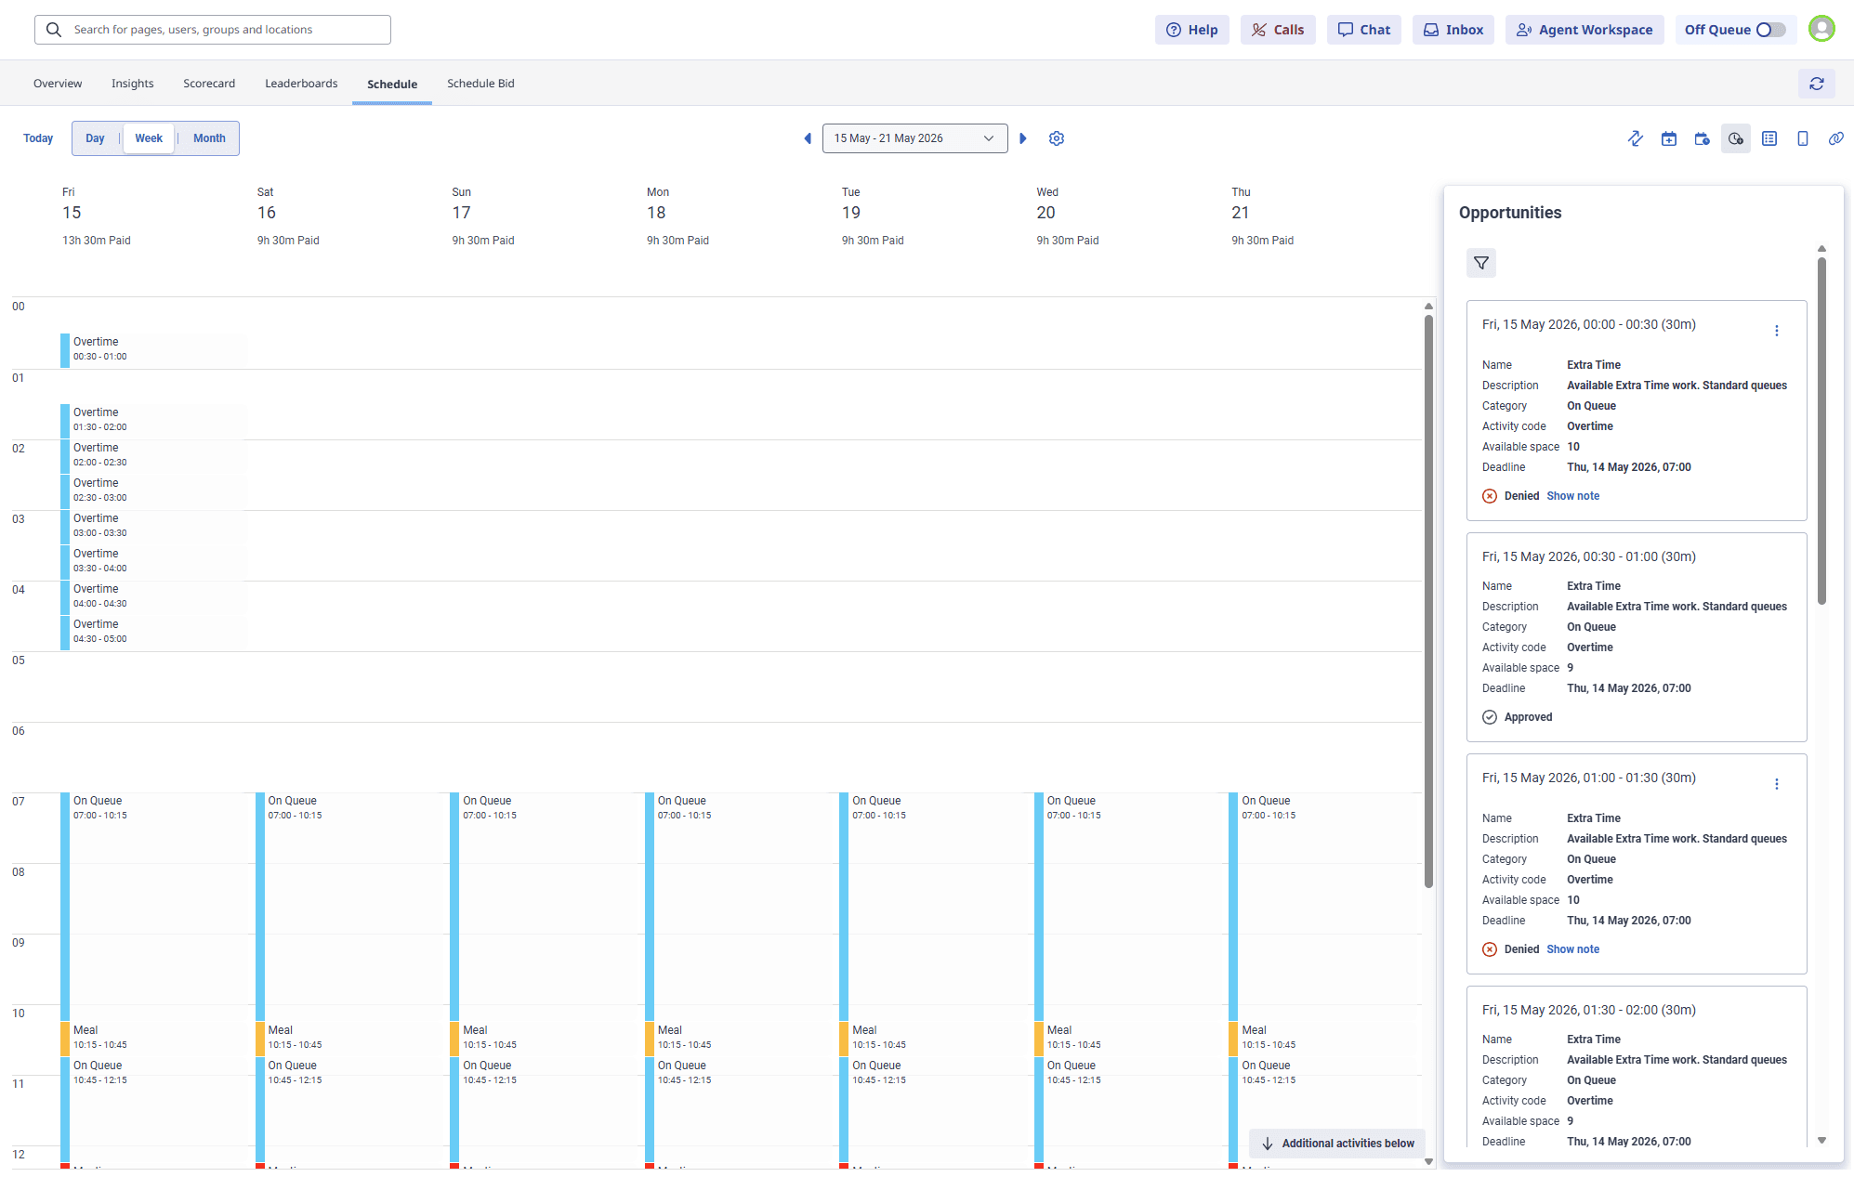Click the calendar-plus time off request icon
Screen dimensions: 1854x1177
click(1669, 138)
